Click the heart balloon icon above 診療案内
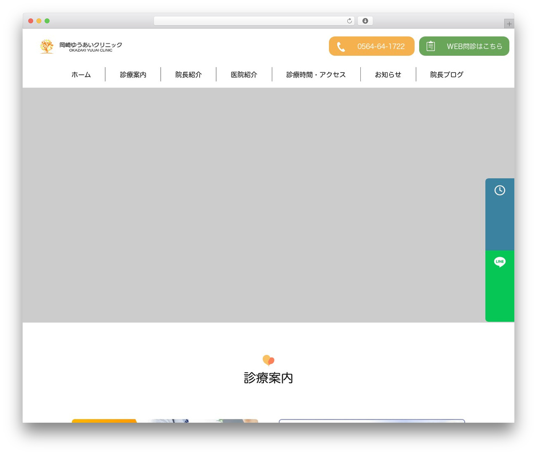The height and width of the screenshot is (455, 537). click(x=268, y=360)
